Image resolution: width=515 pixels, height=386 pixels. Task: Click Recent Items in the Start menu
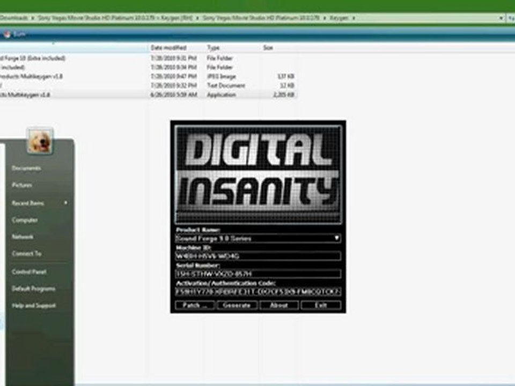28,203
